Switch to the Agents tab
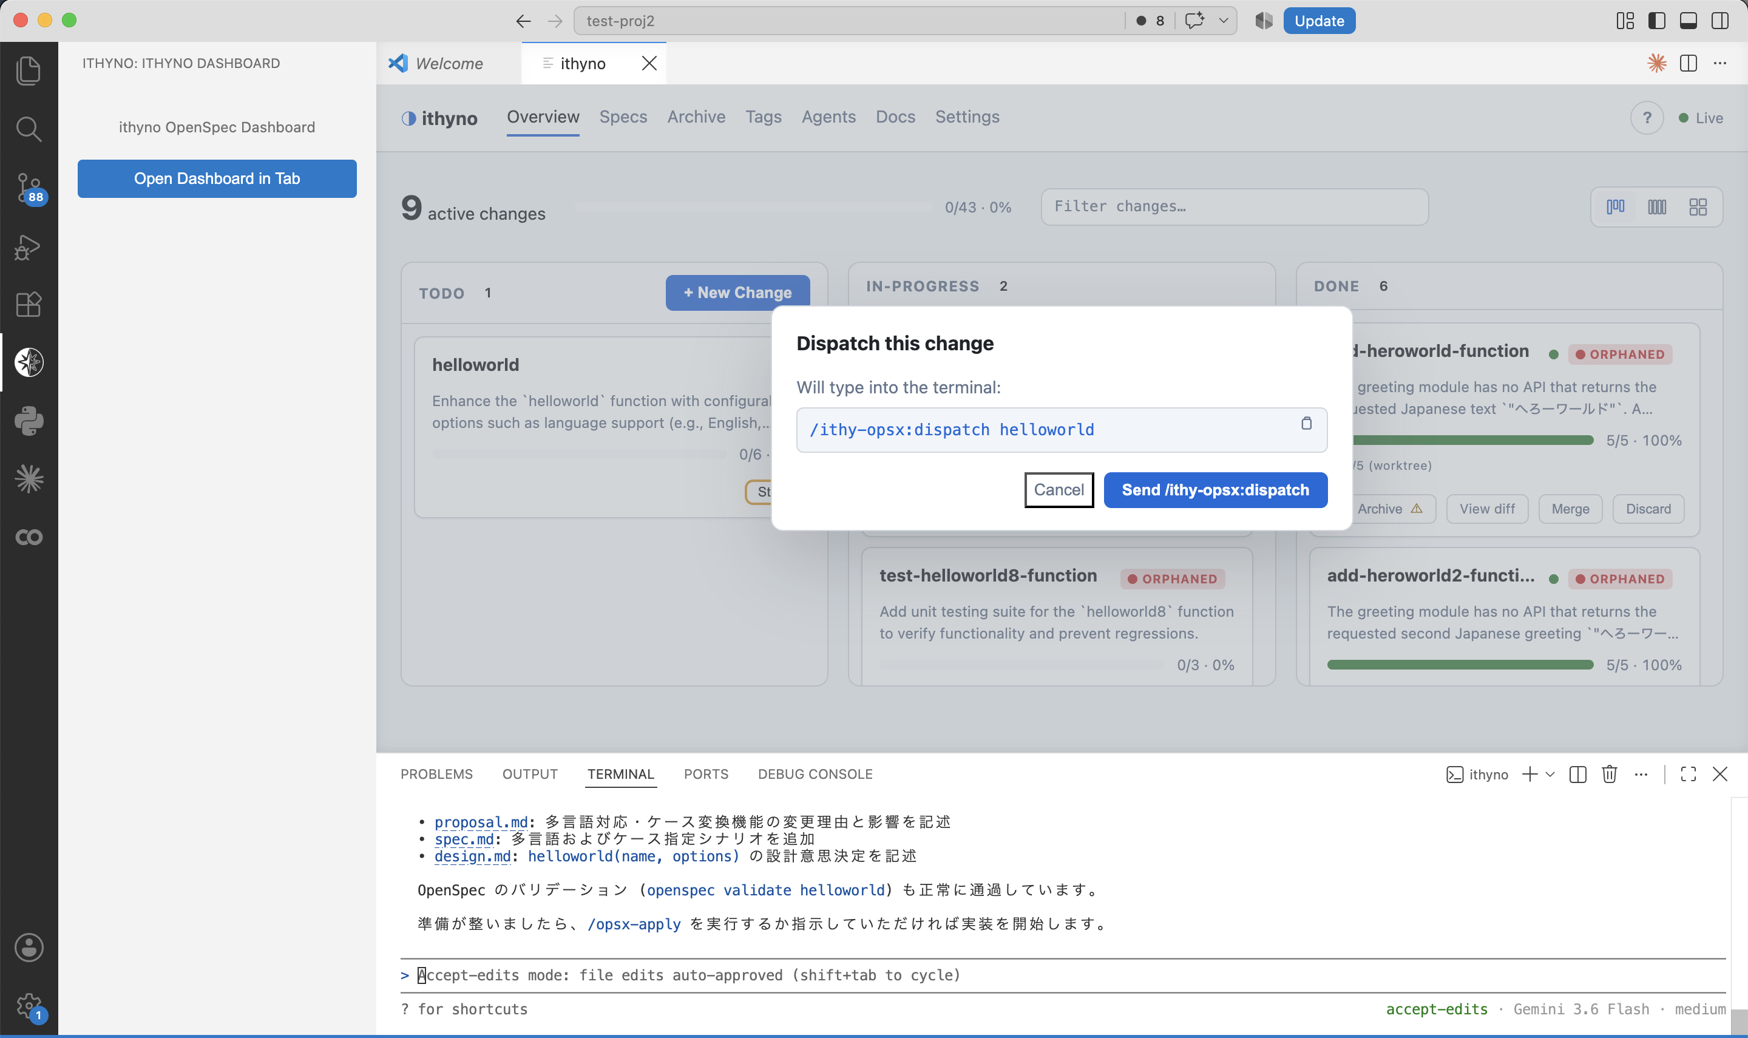Screen dimensions: 1748x1038 tap(828, 117)
